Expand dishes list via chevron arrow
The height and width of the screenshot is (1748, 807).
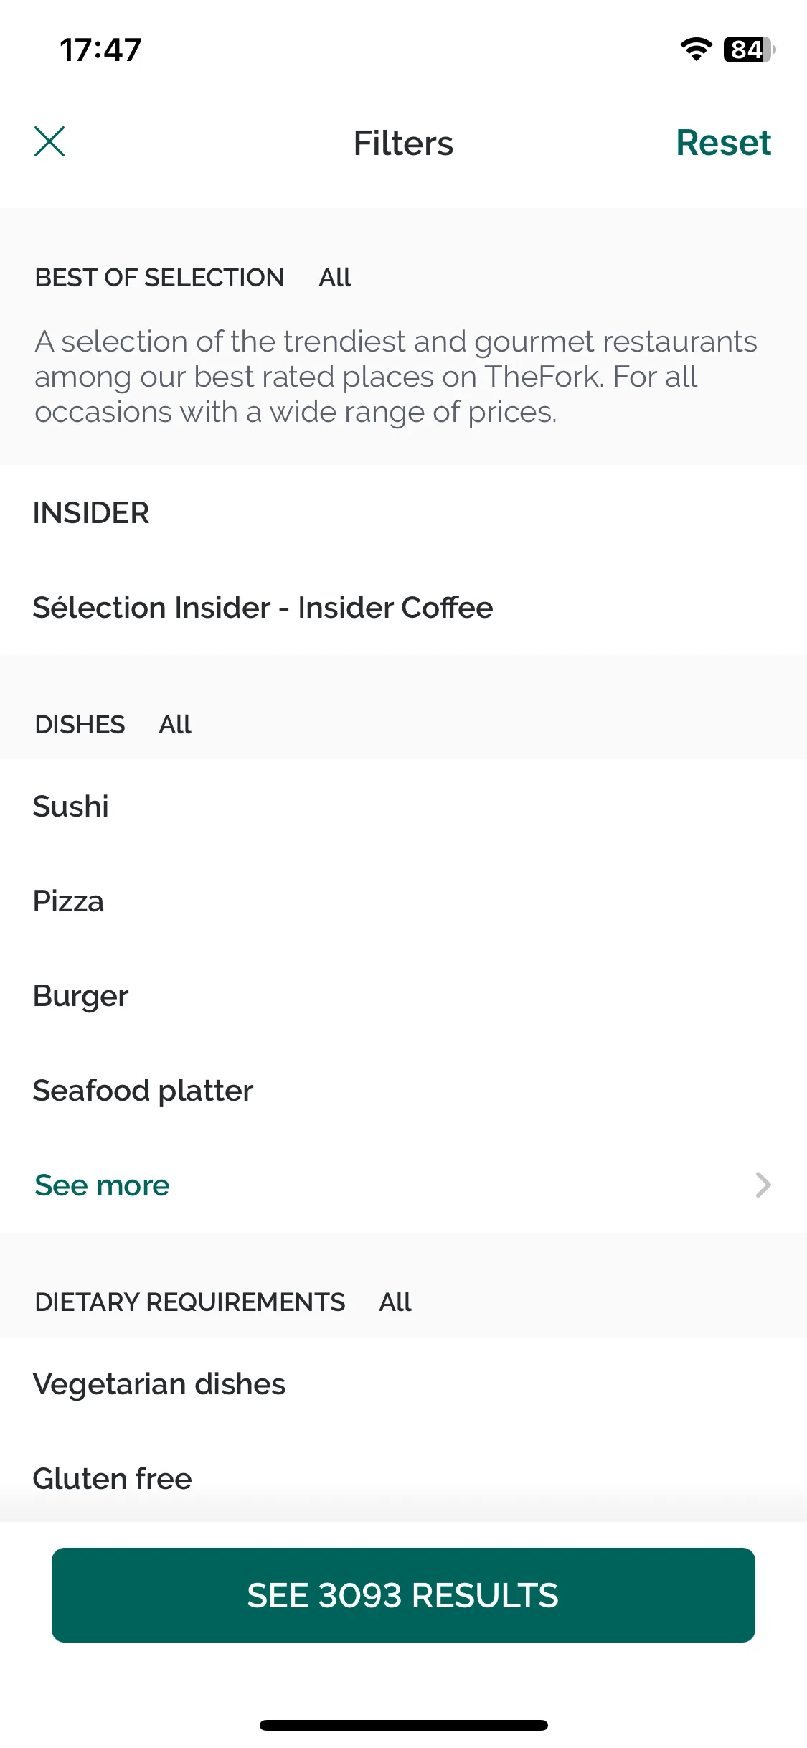[763, 1185]
